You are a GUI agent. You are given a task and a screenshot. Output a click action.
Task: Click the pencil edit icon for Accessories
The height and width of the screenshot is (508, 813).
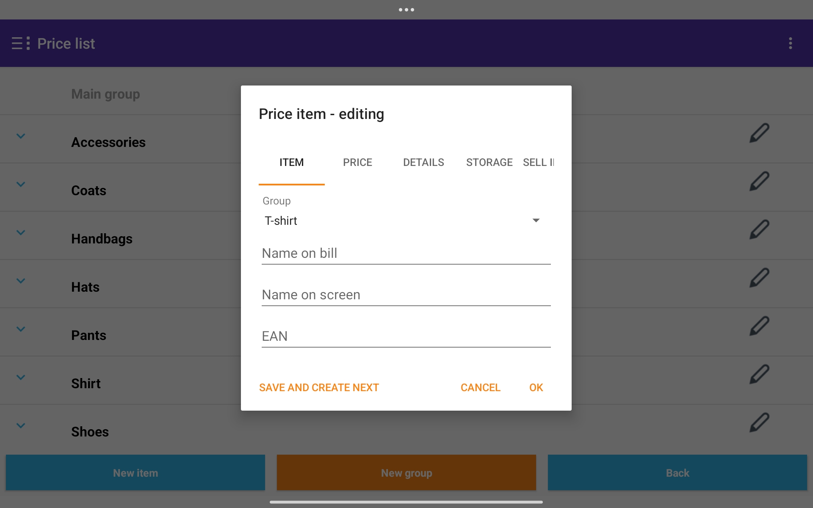pos(759,133)
